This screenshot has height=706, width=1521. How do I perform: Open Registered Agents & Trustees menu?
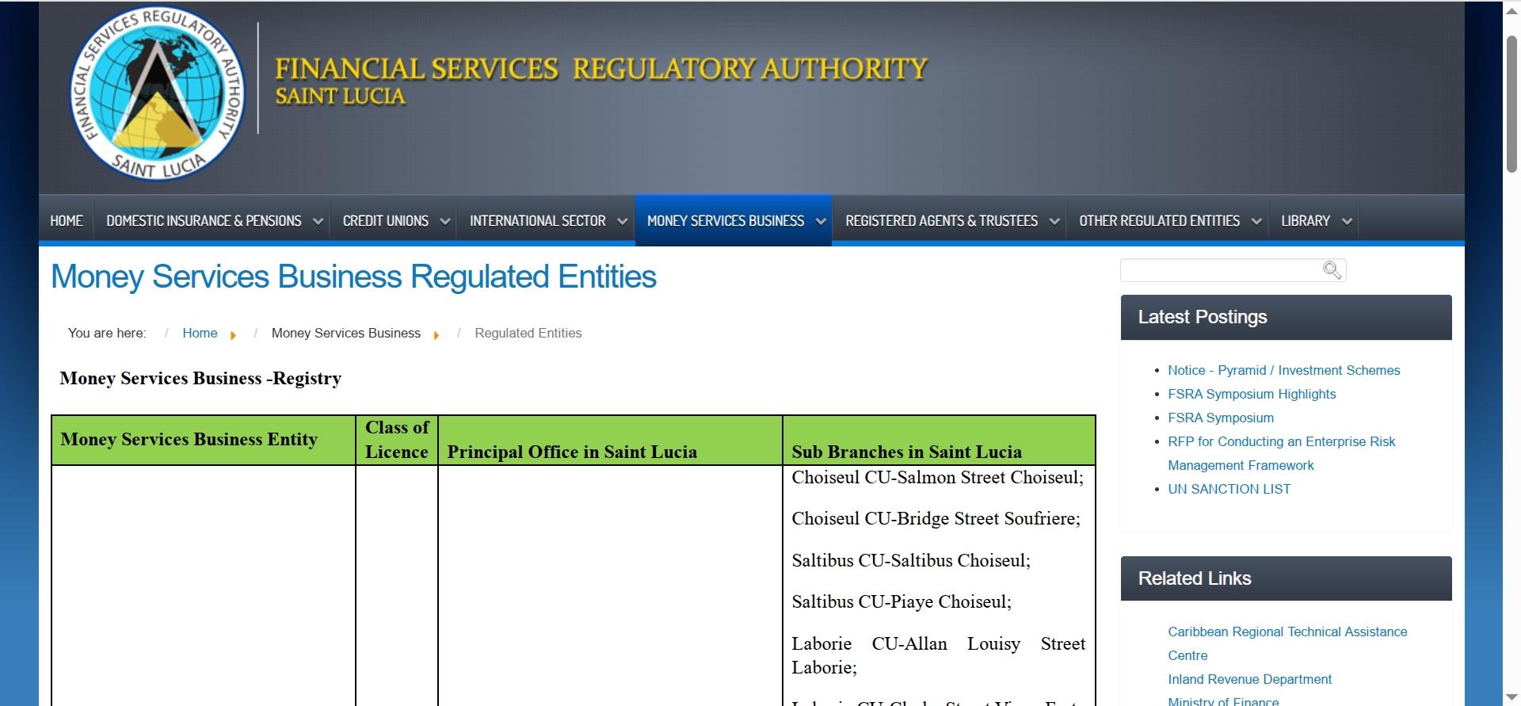[x=941, y=221]
